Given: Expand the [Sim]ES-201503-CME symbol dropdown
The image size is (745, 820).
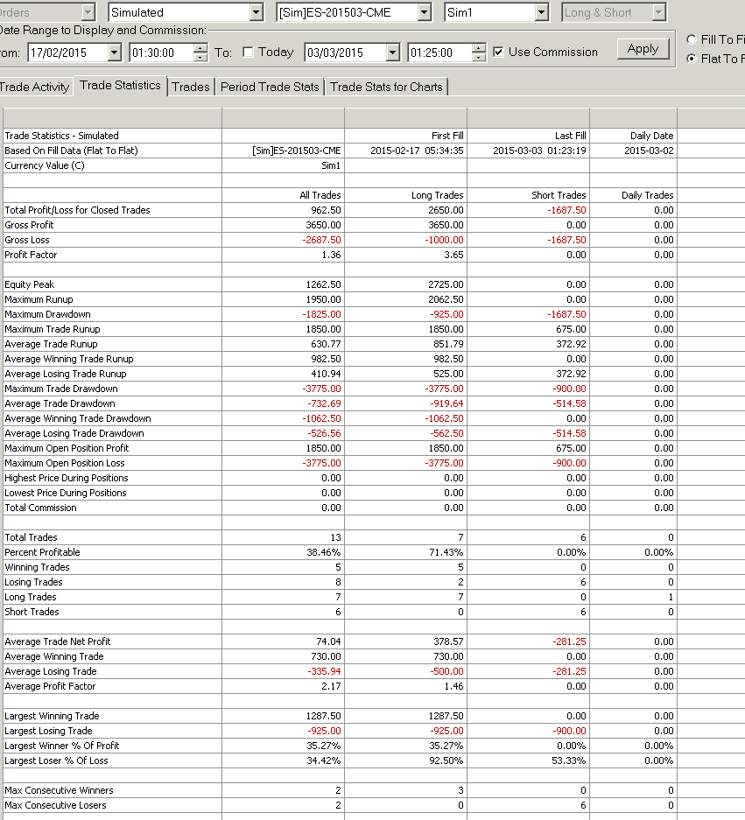Looking at the screenshot, I should [425, 12].
